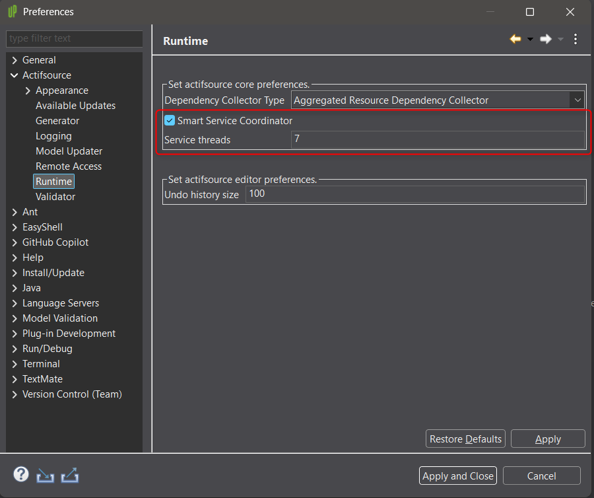Click the Service threads input field
Screen dimensions: 594x498
pos(437,140)
